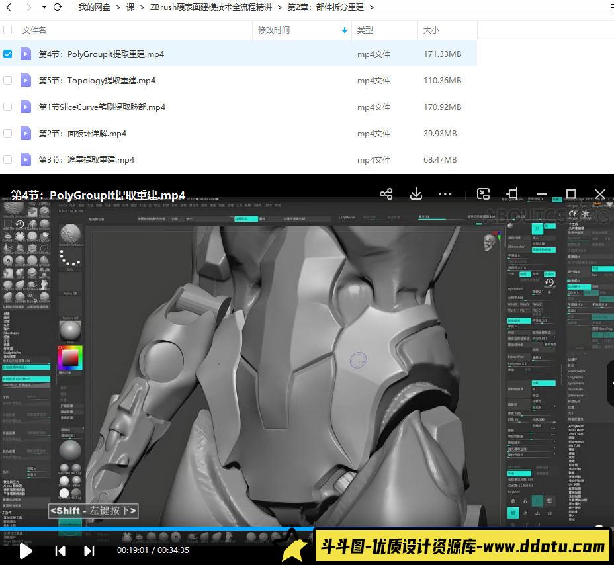
Task: Open the player's three-dot more menu
Action: click(445, 194)
